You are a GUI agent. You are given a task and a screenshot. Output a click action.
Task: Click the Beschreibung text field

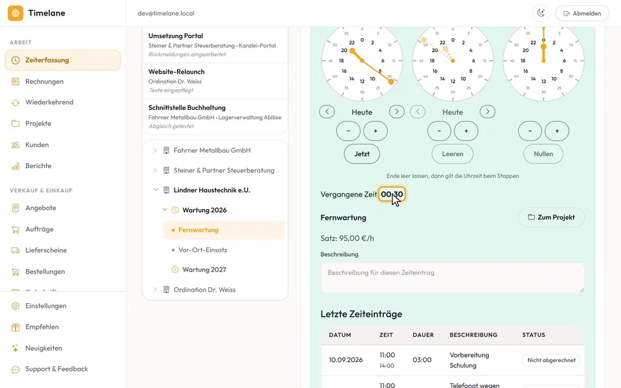pyautogui.click(x=452, y=278)
